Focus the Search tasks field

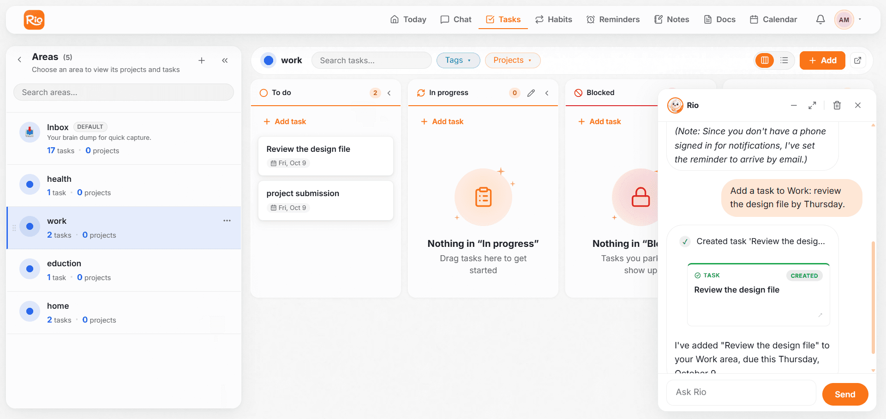point(371,60)
